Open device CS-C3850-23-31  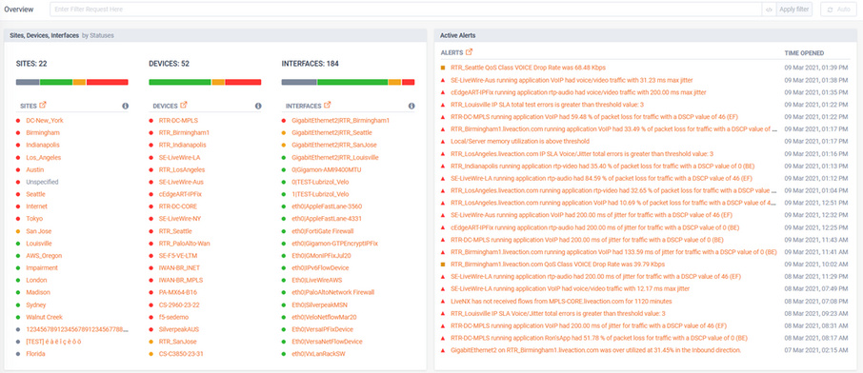tap(181, 354)
